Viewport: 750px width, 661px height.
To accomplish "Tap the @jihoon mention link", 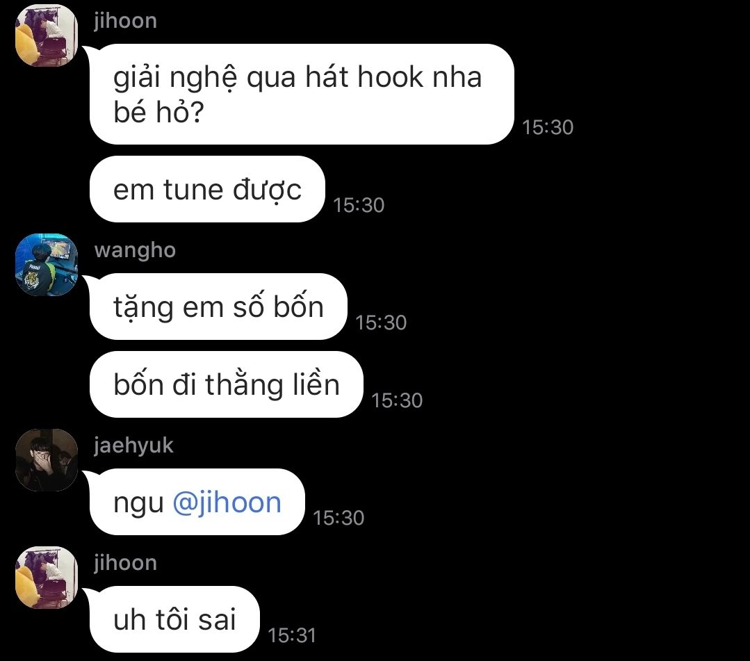I will click(x=227, y=503).
